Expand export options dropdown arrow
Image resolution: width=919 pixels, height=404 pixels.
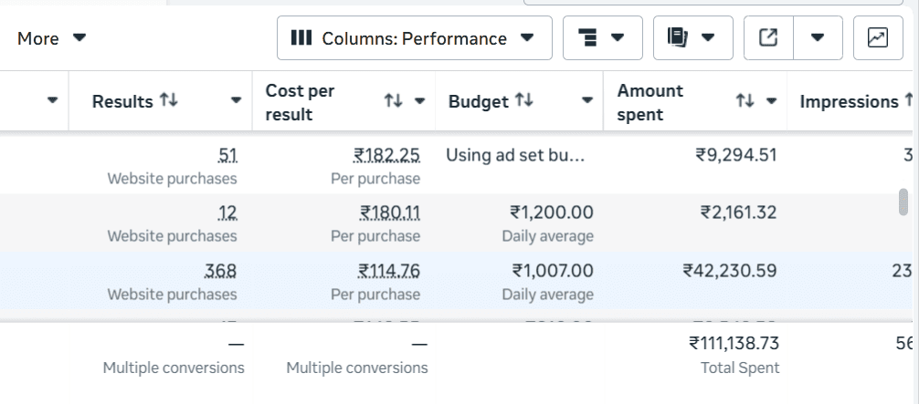(818, 38)
